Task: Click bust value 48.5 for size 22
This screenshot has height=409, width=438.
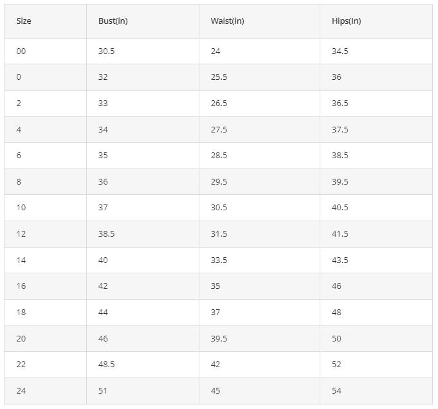Action: point(107,365)
